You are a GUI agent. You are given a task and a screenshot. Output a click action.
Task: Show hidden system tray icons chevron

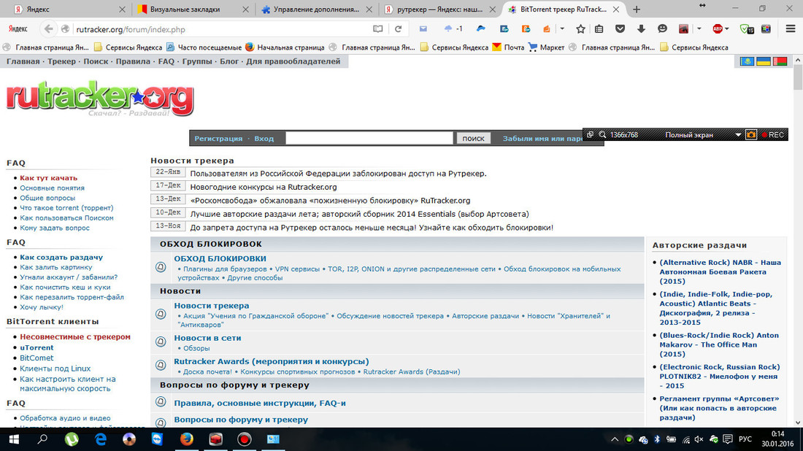615,439
